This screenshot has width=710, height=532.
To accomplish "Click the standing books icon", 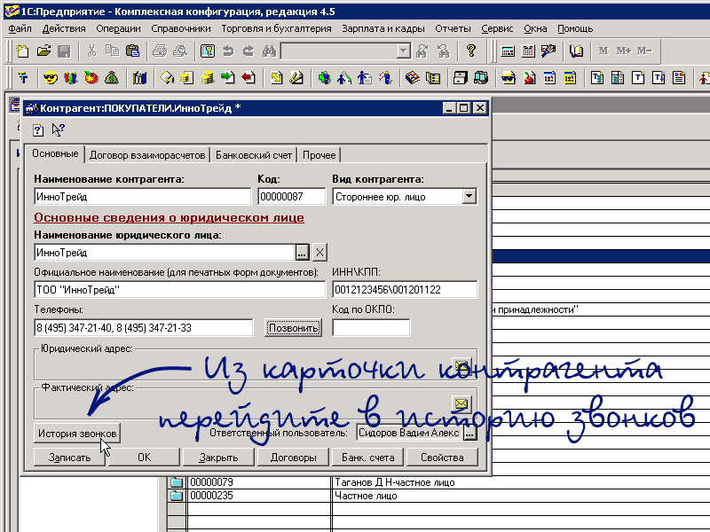I will point(139,78).
